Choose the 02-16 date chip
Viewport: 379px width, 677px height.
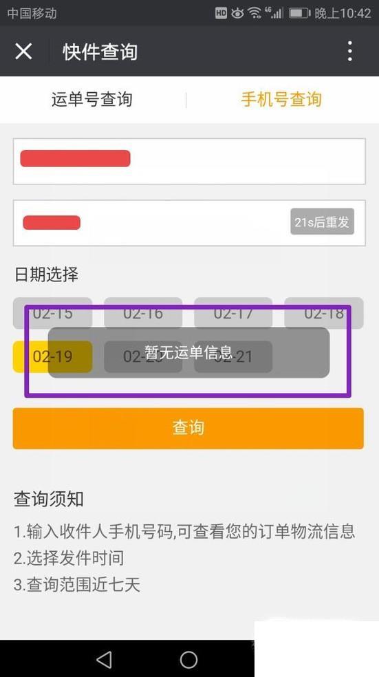tap(143, 313)
